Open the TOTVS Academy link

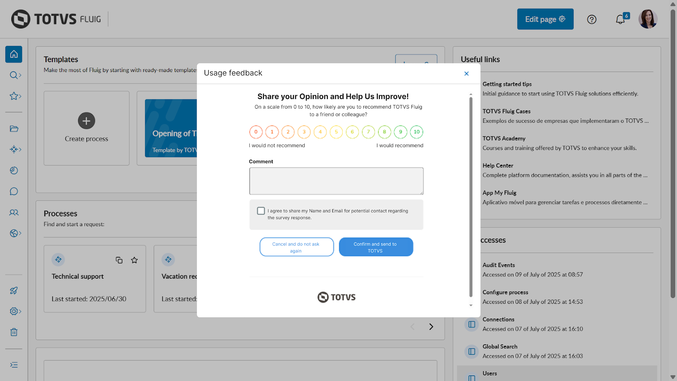[504, 138]
